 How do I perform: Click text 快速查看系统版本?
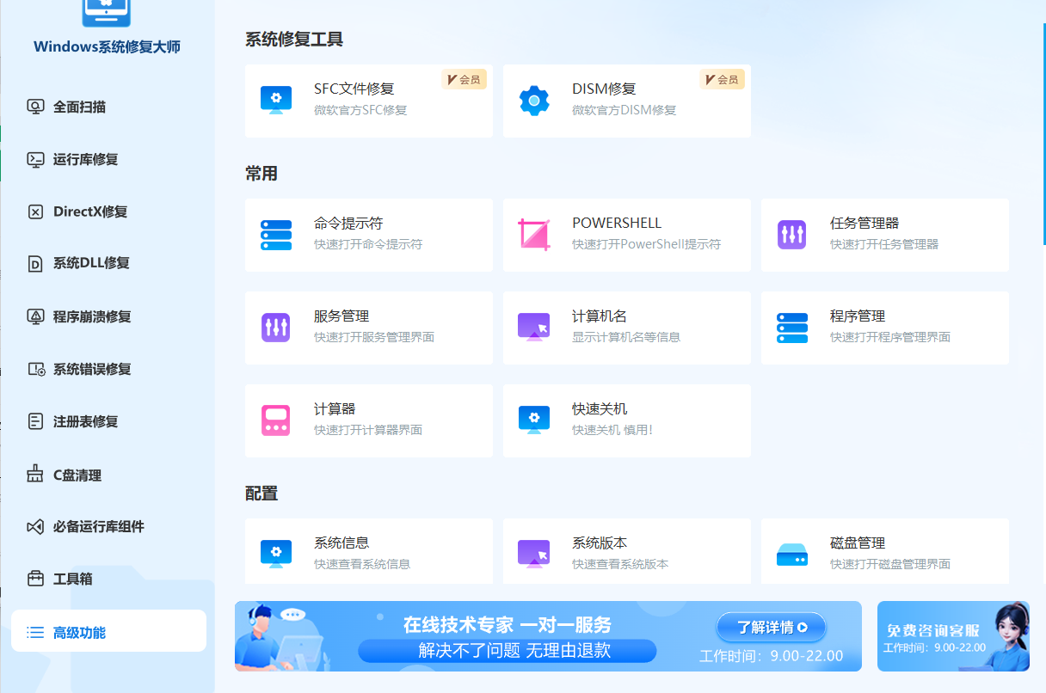620,564
